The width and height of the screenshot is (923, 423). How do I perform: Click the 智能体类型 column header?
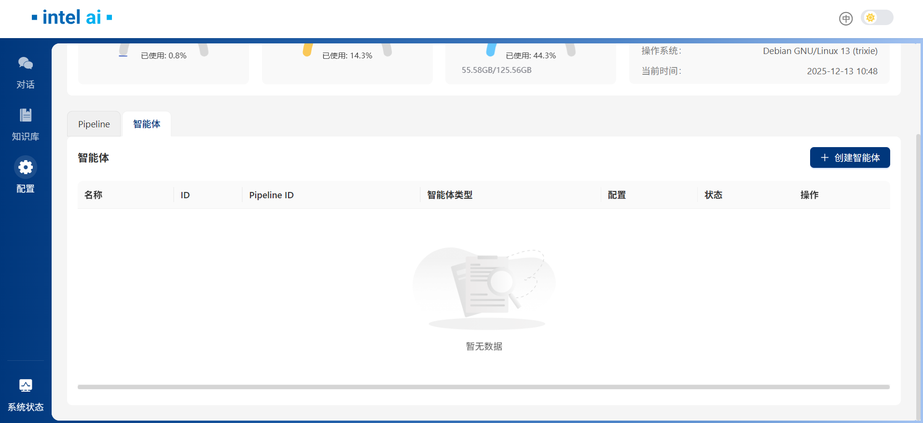pyautogui.click(x=450, y=195)
